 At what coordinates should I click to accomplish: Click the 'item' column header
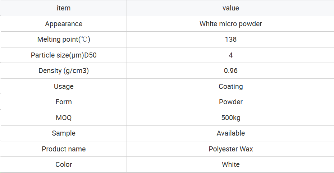coord(64,8)
